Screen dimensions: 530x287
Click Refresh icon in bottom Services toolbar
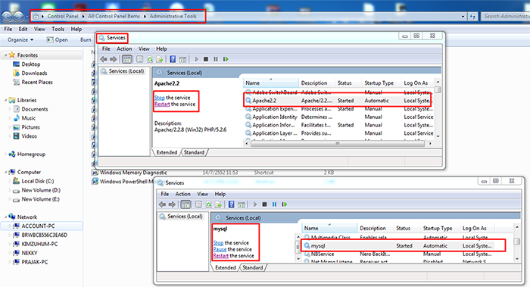pyautogui.click(x=208, y=204)
